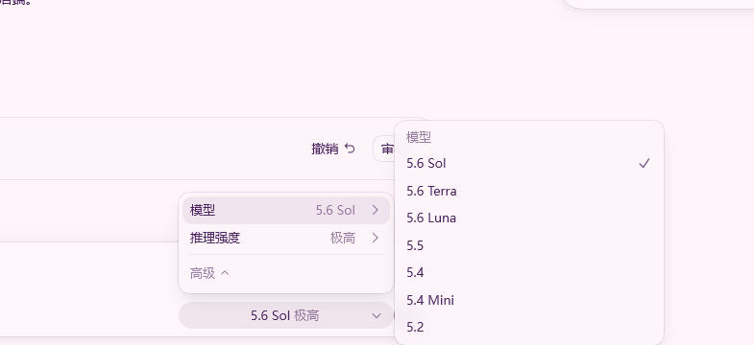
Task: Click the partially hidden 审 button
Action: coord(385,149)
